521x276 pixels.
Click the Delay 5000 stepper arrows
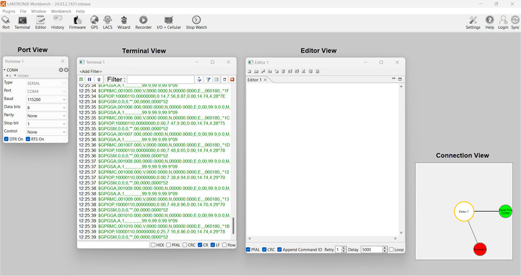click(x=385, y=249)
